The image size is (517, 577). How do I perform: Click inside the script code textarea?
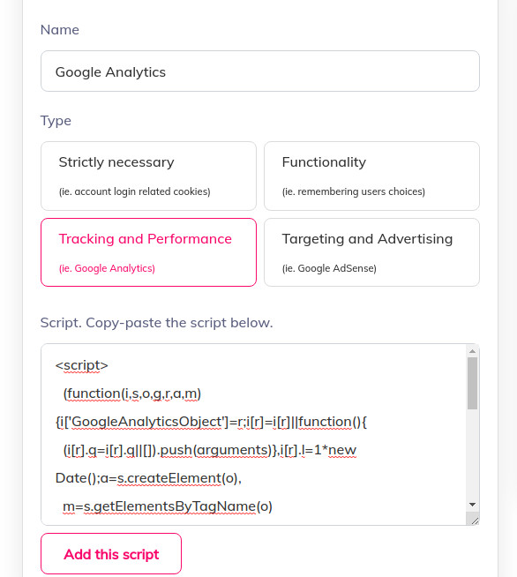click(x=253, y=434)
